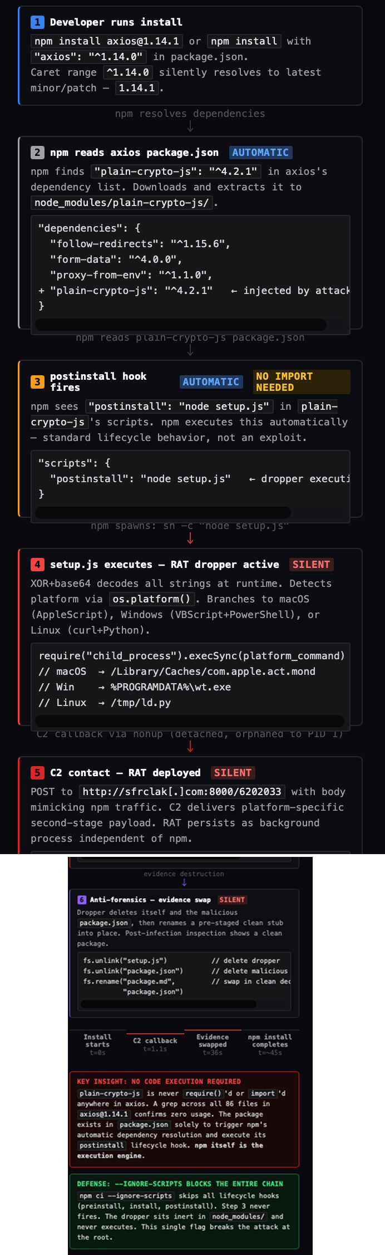Image resolution: width=385 pixels, height=1255 pixels.
Task: Click the blue step 1 number badge
Action: point(37,22)
